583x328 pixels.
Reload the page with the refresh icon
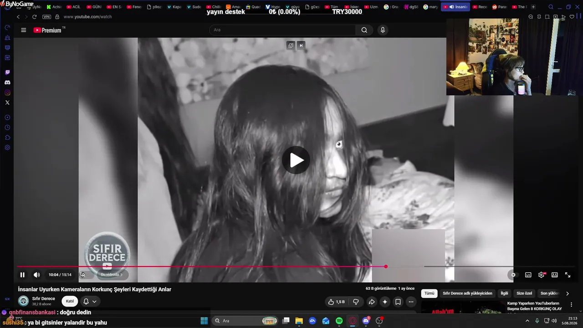tap(34, 17)
